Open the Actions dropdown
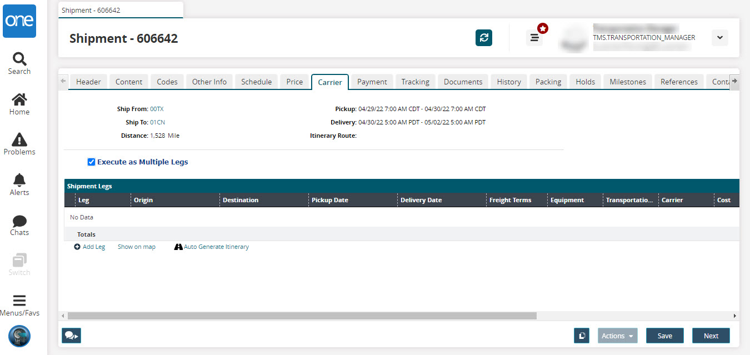Image resolution: width=750 pixels, height=355 pixels. 618,336
